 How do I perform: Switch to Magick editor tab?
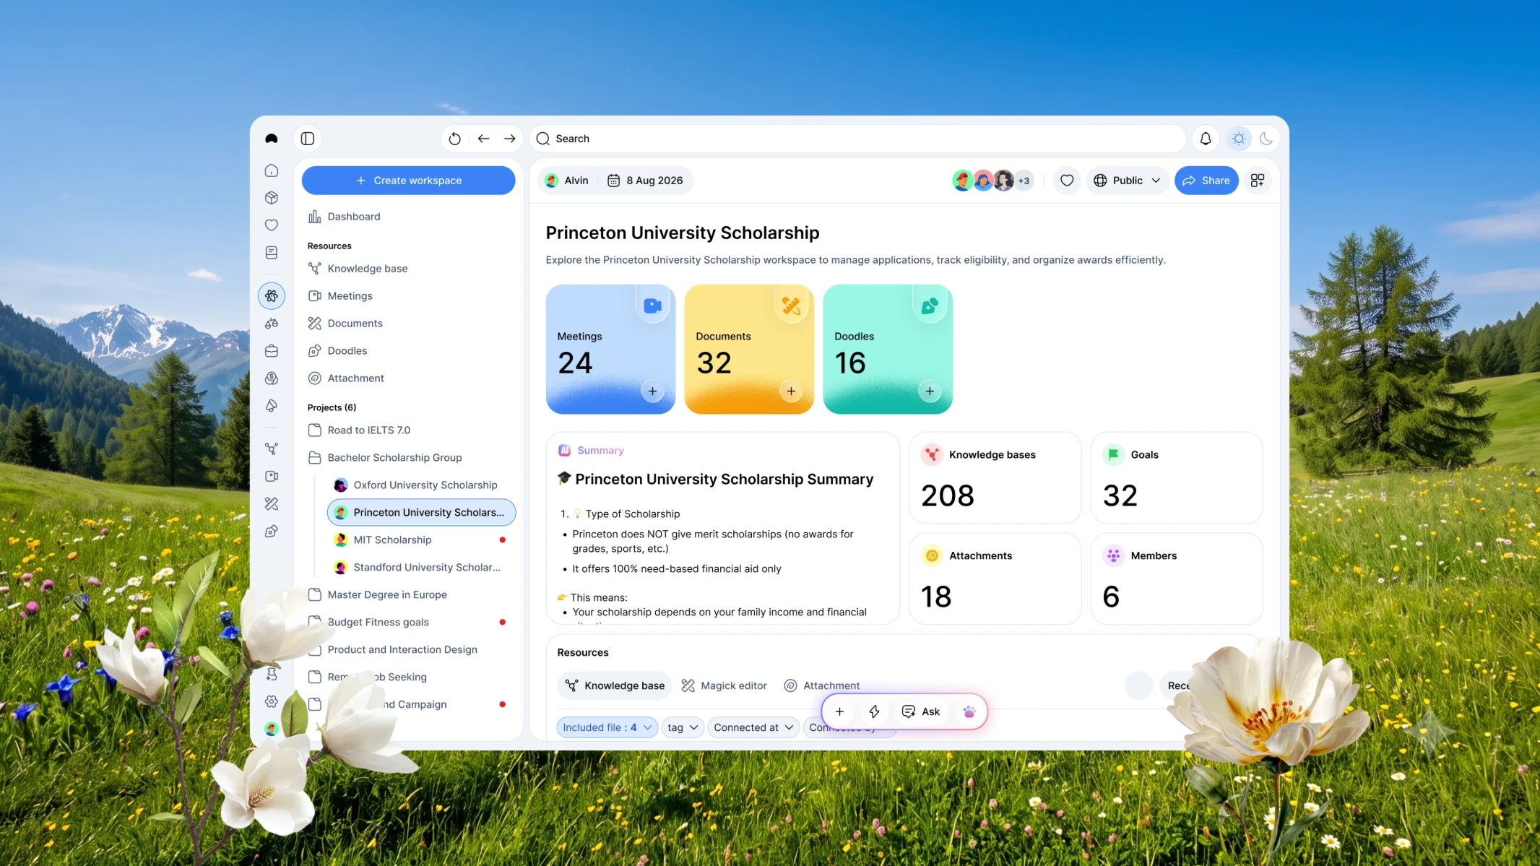724,686
